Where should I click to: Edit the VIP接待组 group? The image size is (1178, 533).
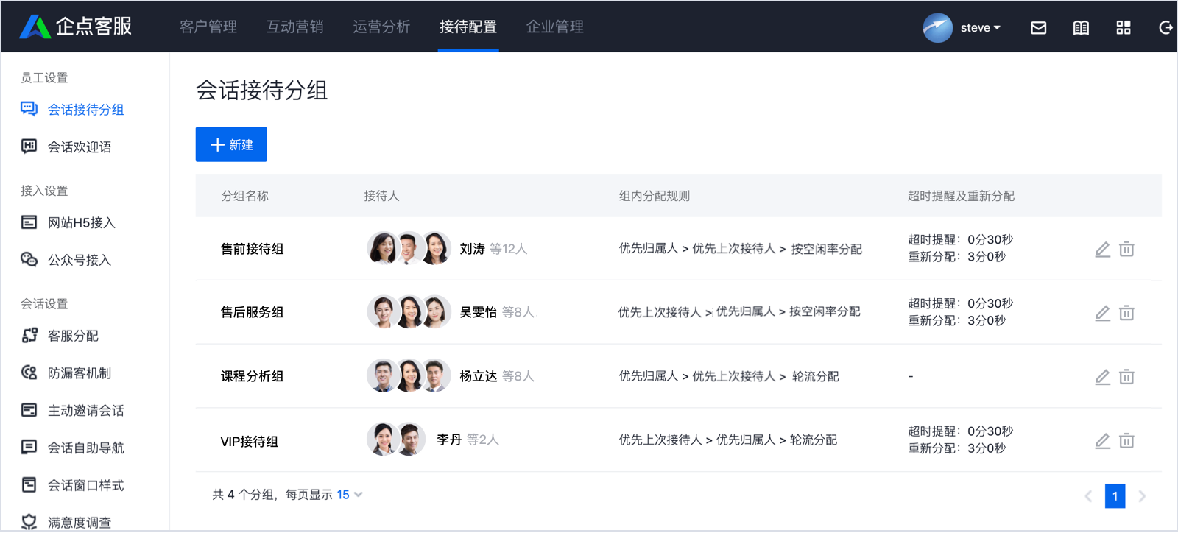[1102, 442]
